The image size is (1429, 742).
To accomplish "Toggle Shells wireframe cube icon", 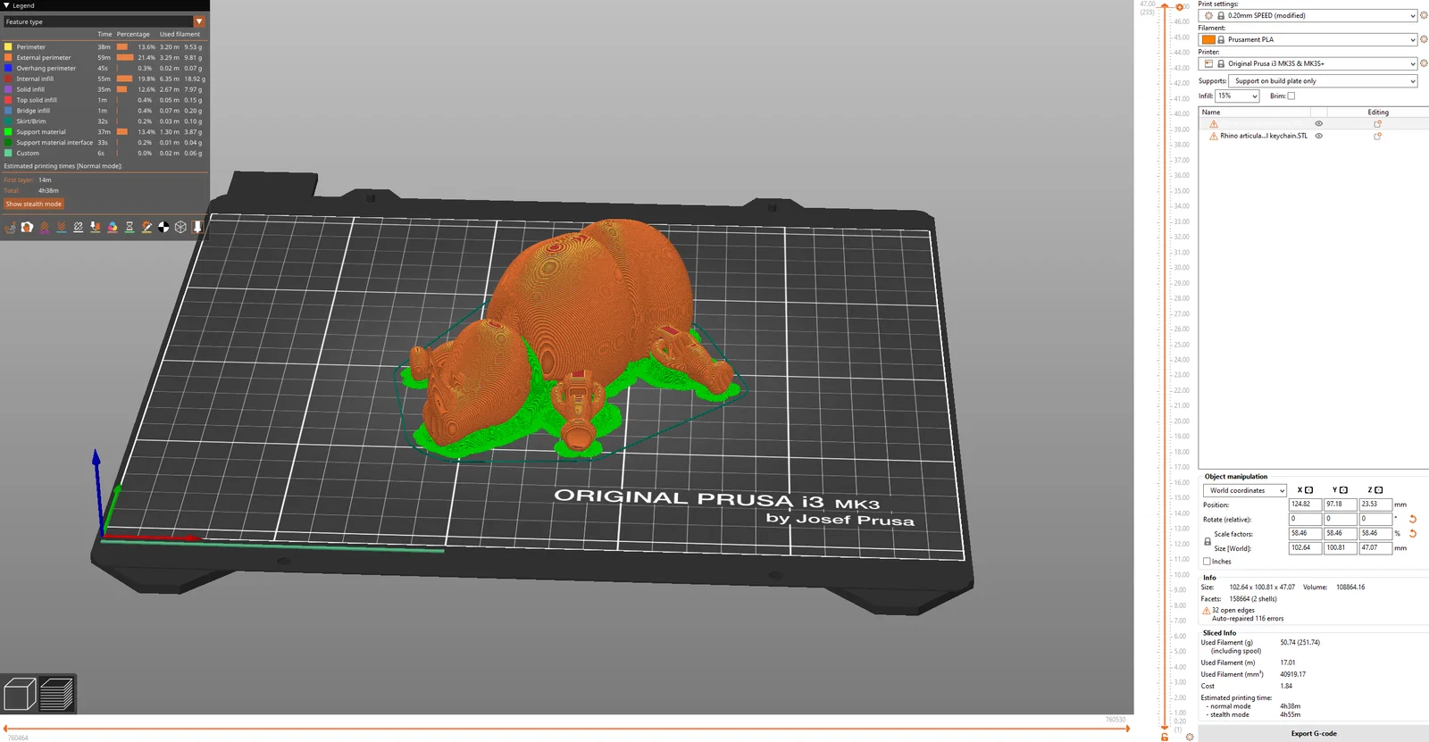I will click(180, 228).
